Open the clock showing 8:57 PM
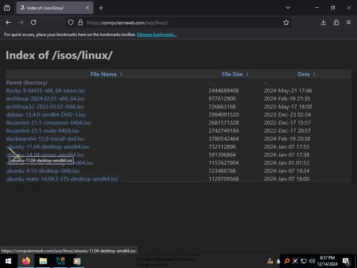 point(327,261)
